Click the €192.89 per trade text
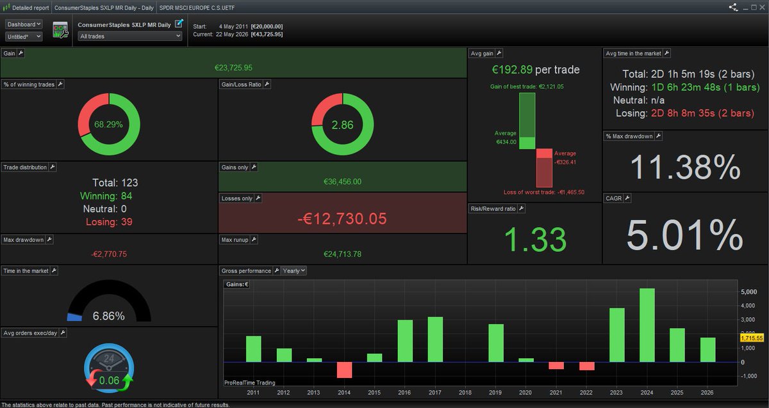 click(536, 69)
